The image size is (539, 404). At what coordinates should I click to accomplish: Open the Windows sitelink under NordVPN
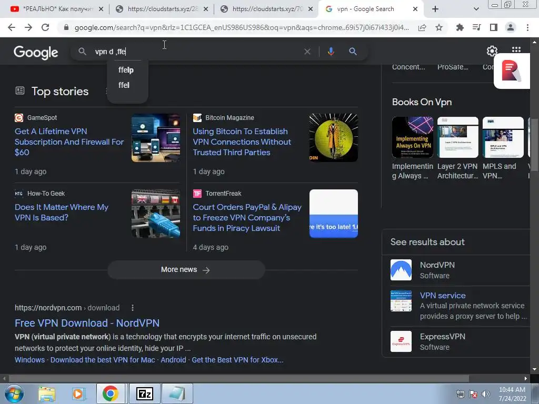coord(29,360)
